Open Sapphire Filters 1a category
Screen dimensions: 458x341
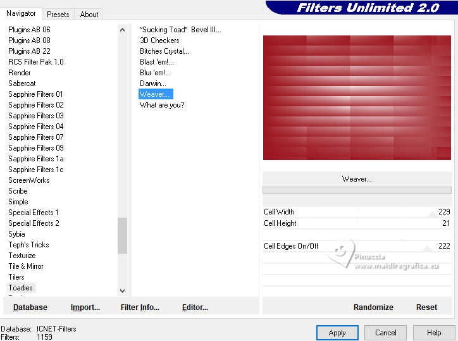tap(36, 159)
